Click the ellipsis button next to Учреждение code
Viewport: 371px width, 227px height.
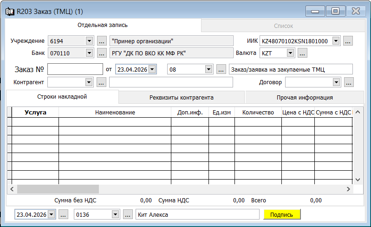click(102, 41)
